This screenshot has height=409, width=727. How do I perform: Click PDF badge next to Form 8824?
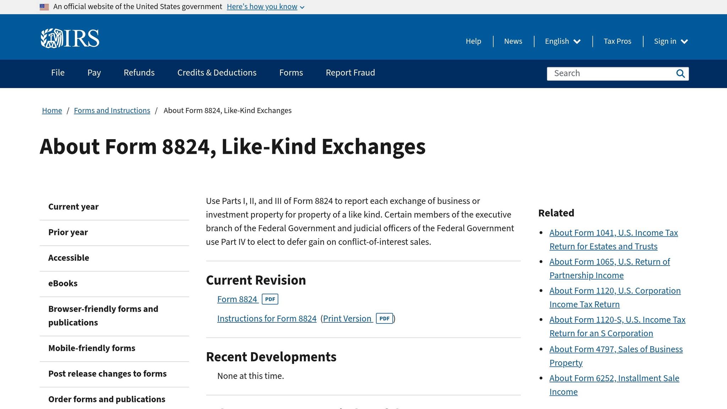click(x=270, y=299)
